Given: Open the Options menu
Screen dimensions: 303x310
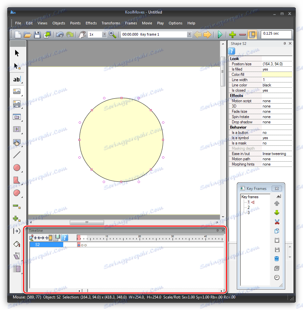Looking at the screenshot, I should [x=175, y=23].
